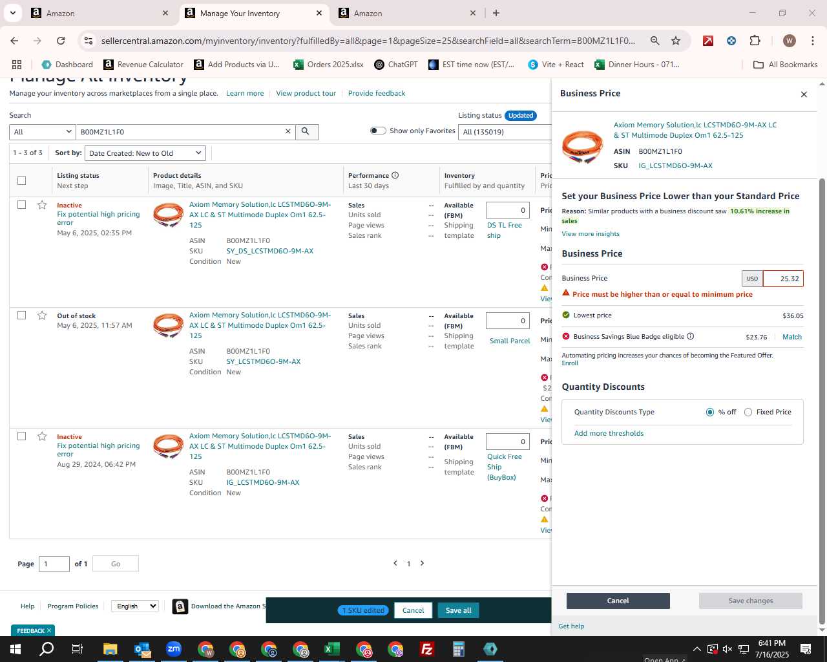Open Performance column info icon
The image size is (827, 662).
tap(395, 175)
